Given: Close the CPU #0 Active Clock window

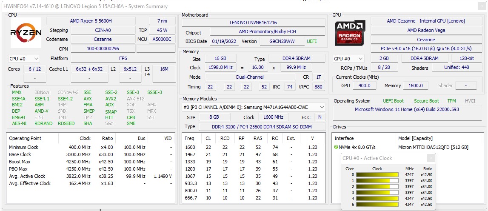Looking at the screenshot, I should (431, 158).
